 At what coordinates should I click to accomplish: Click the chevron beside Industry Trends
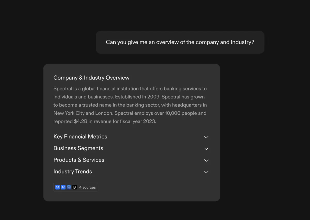pos(206,172)
